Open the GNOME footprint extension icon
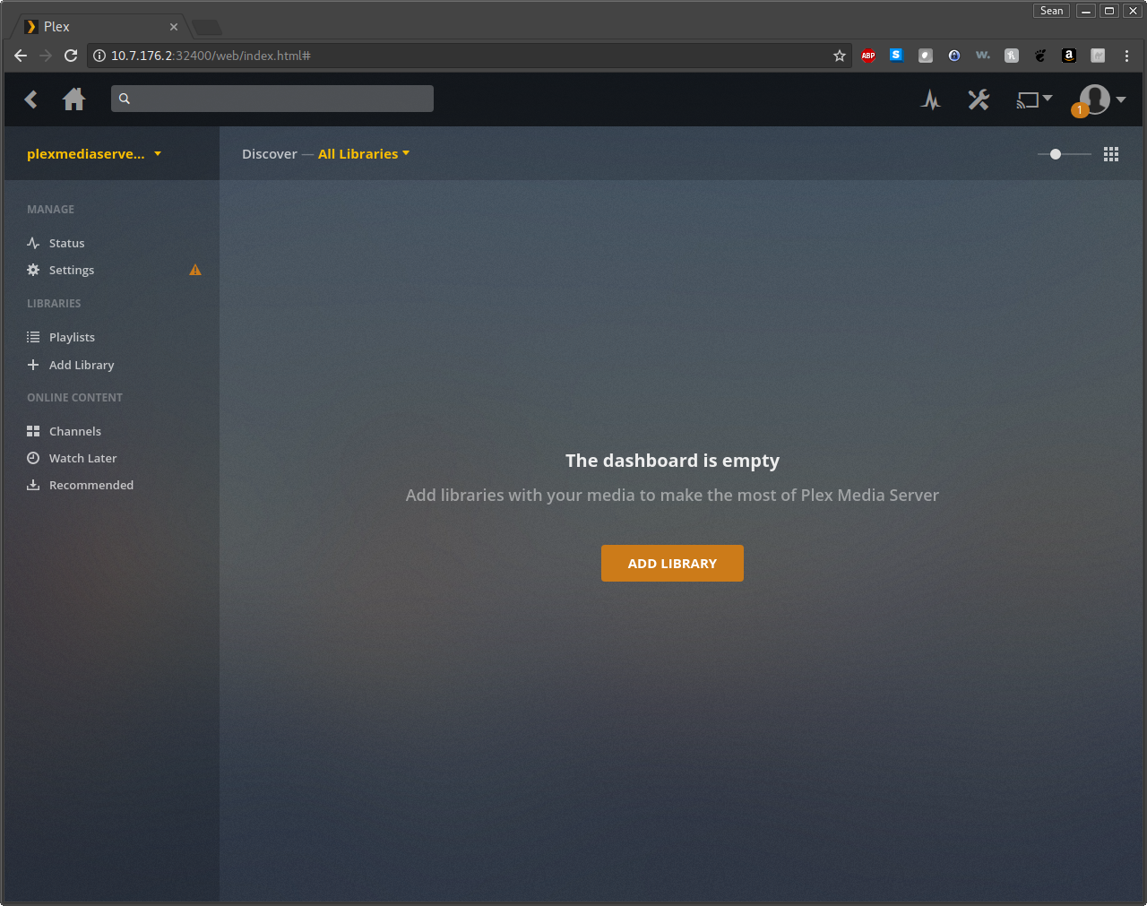The height and width of the screenshot is (906, 1147). 1040,56
